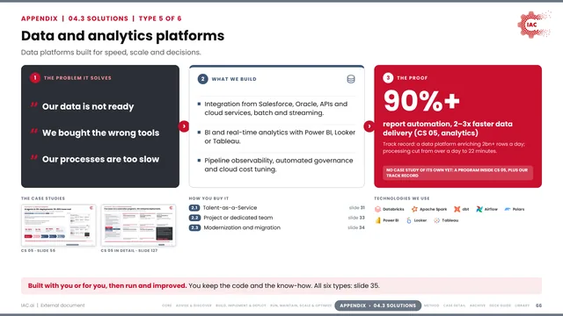Select the Appendix 04.3 Solutions footer pill

tap(377, 305)
